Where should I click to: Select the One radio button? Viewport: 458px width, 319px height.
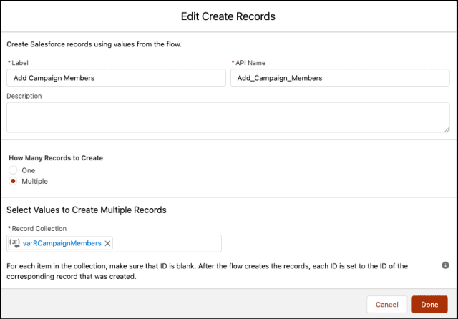click(x=13, y=170)
